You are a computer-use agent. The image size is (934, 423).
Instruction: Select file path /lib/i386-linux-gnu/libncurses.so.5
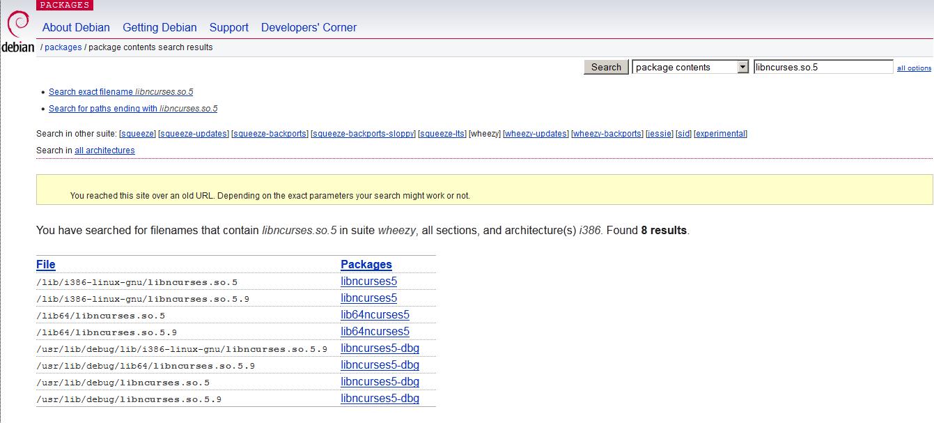[x=137, y=282]
